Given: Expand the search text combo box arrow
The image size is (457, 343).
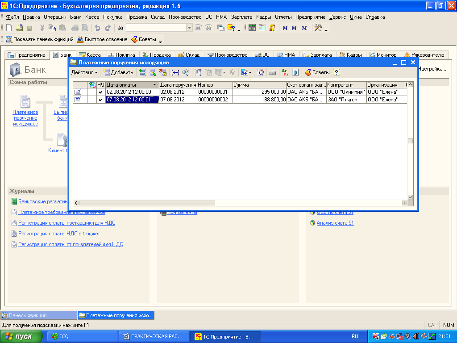Looking at the screenshot, I should click(189, 28).
